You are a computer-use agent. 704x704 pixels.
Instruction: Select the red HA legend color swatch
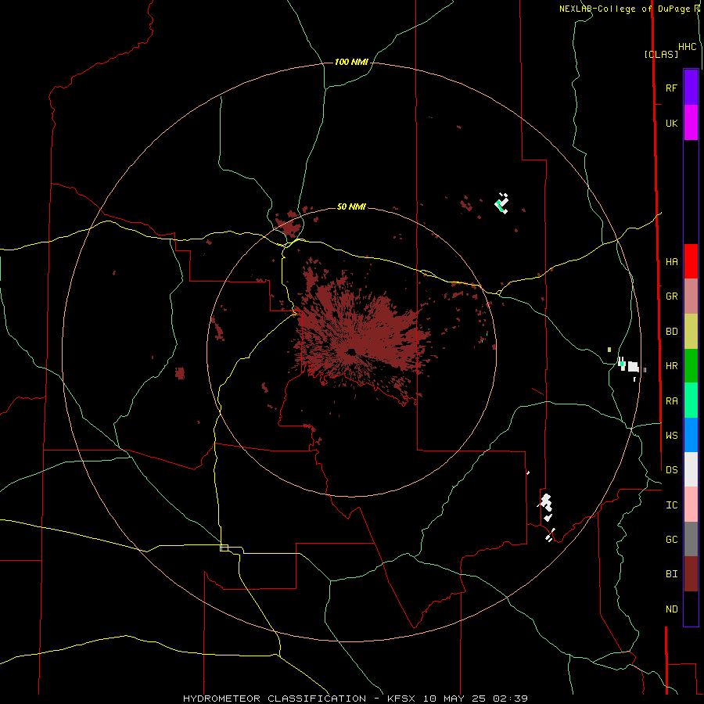click(x=691, y=261)
